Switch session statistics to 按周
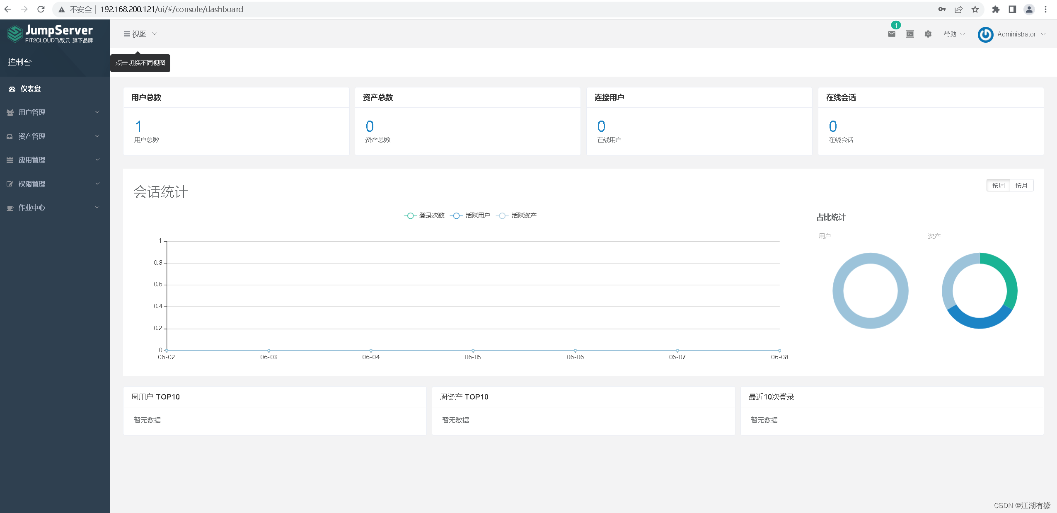 pos(998,185)
